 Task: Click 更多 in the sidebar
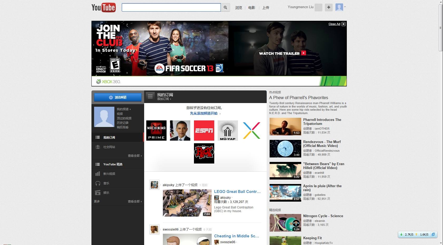97,201
